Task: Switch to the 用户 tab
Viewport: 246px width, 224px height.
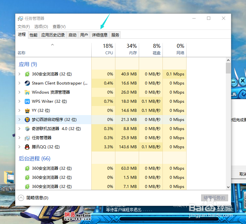Action: point(84,35)
